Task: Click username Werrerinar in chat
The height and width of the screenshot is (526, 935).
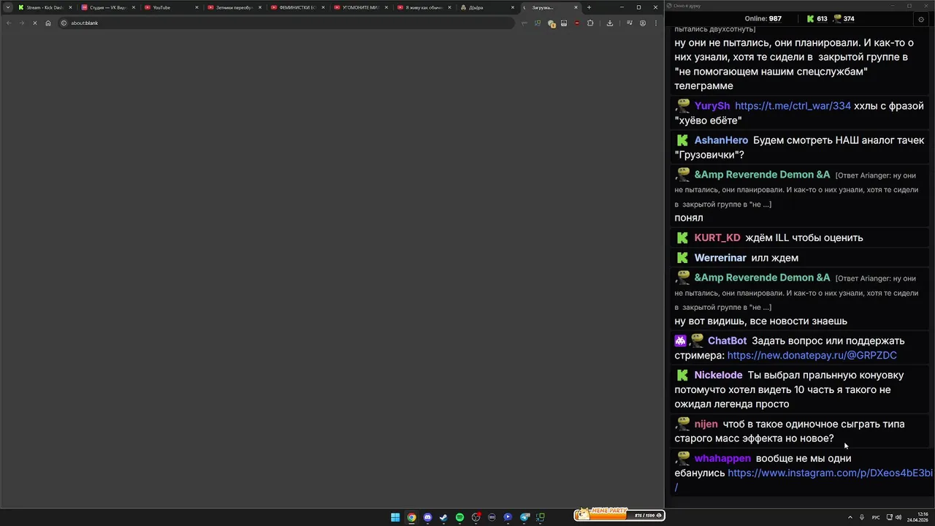Action: coord(720,258)
